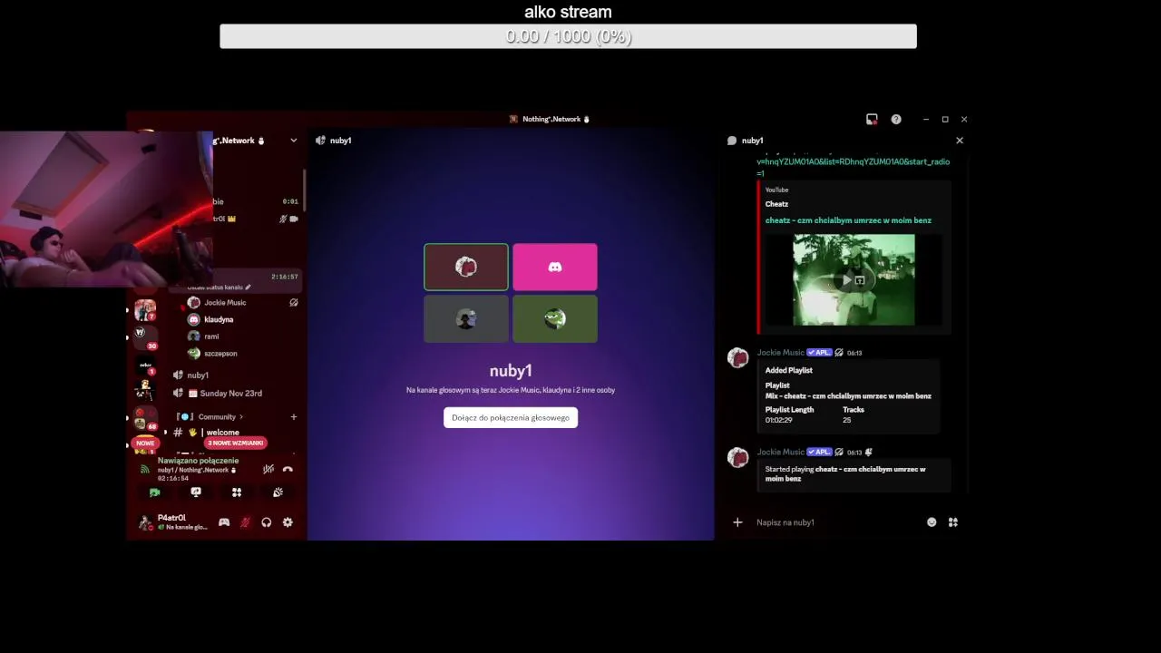Toggle noise suppression icon
1161x653 pixels.
click(268, 469)
